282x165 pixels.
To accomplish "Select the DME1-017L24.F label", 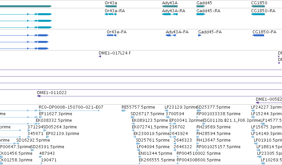I will [x=115, y=53].
